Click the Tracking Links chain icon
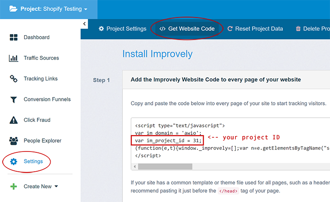 14,79
